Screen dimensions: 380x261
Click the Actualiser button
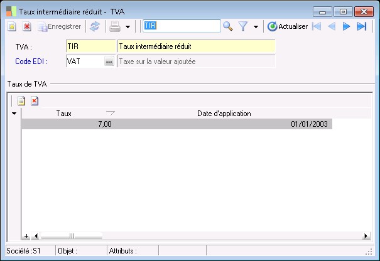click(288, 26)
